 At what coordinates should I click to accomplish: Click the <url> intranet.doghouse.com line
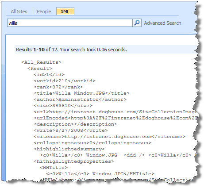click(115, 112)
